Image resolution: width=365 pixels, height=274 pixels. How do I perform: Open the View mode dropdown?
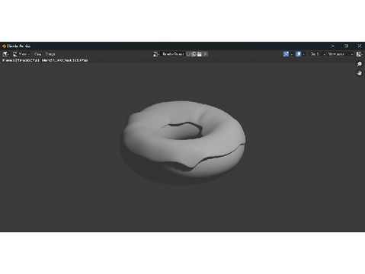point(21,54)
